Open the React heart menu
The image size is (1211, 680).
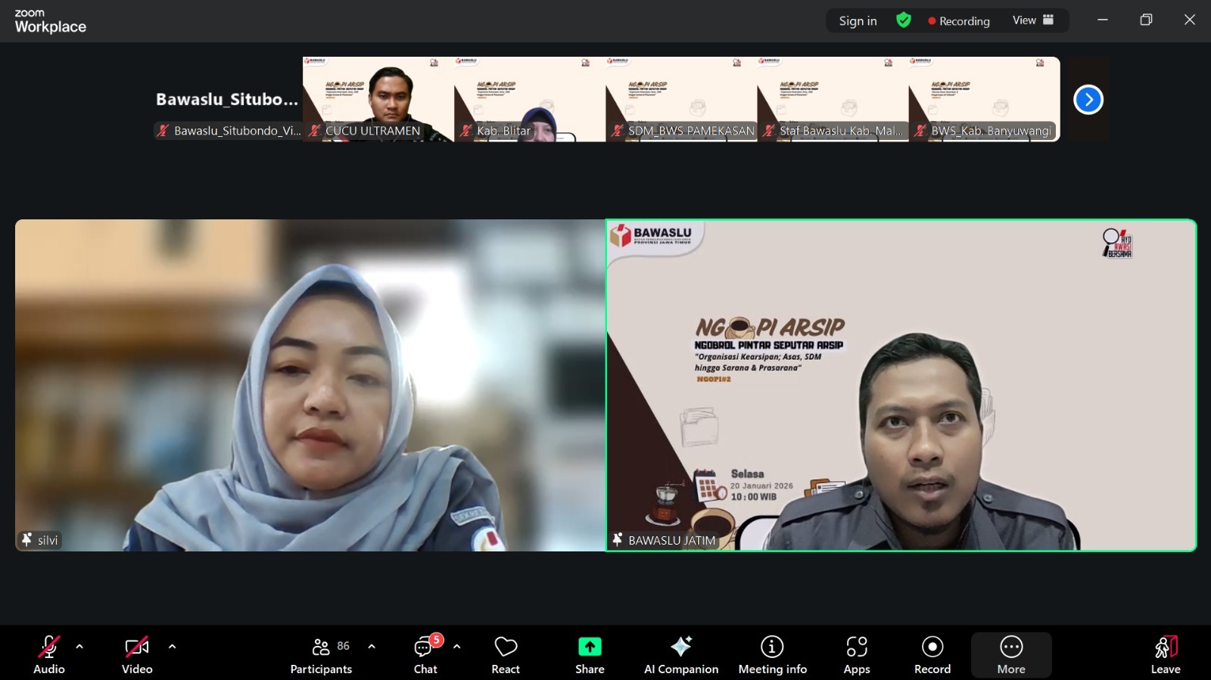[x=506, y=655]
